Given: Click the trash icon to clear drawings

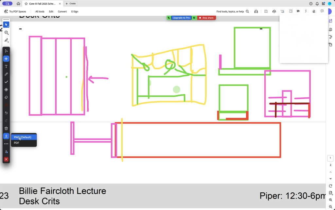Looking at the screenshot, I should pos(6,128).
